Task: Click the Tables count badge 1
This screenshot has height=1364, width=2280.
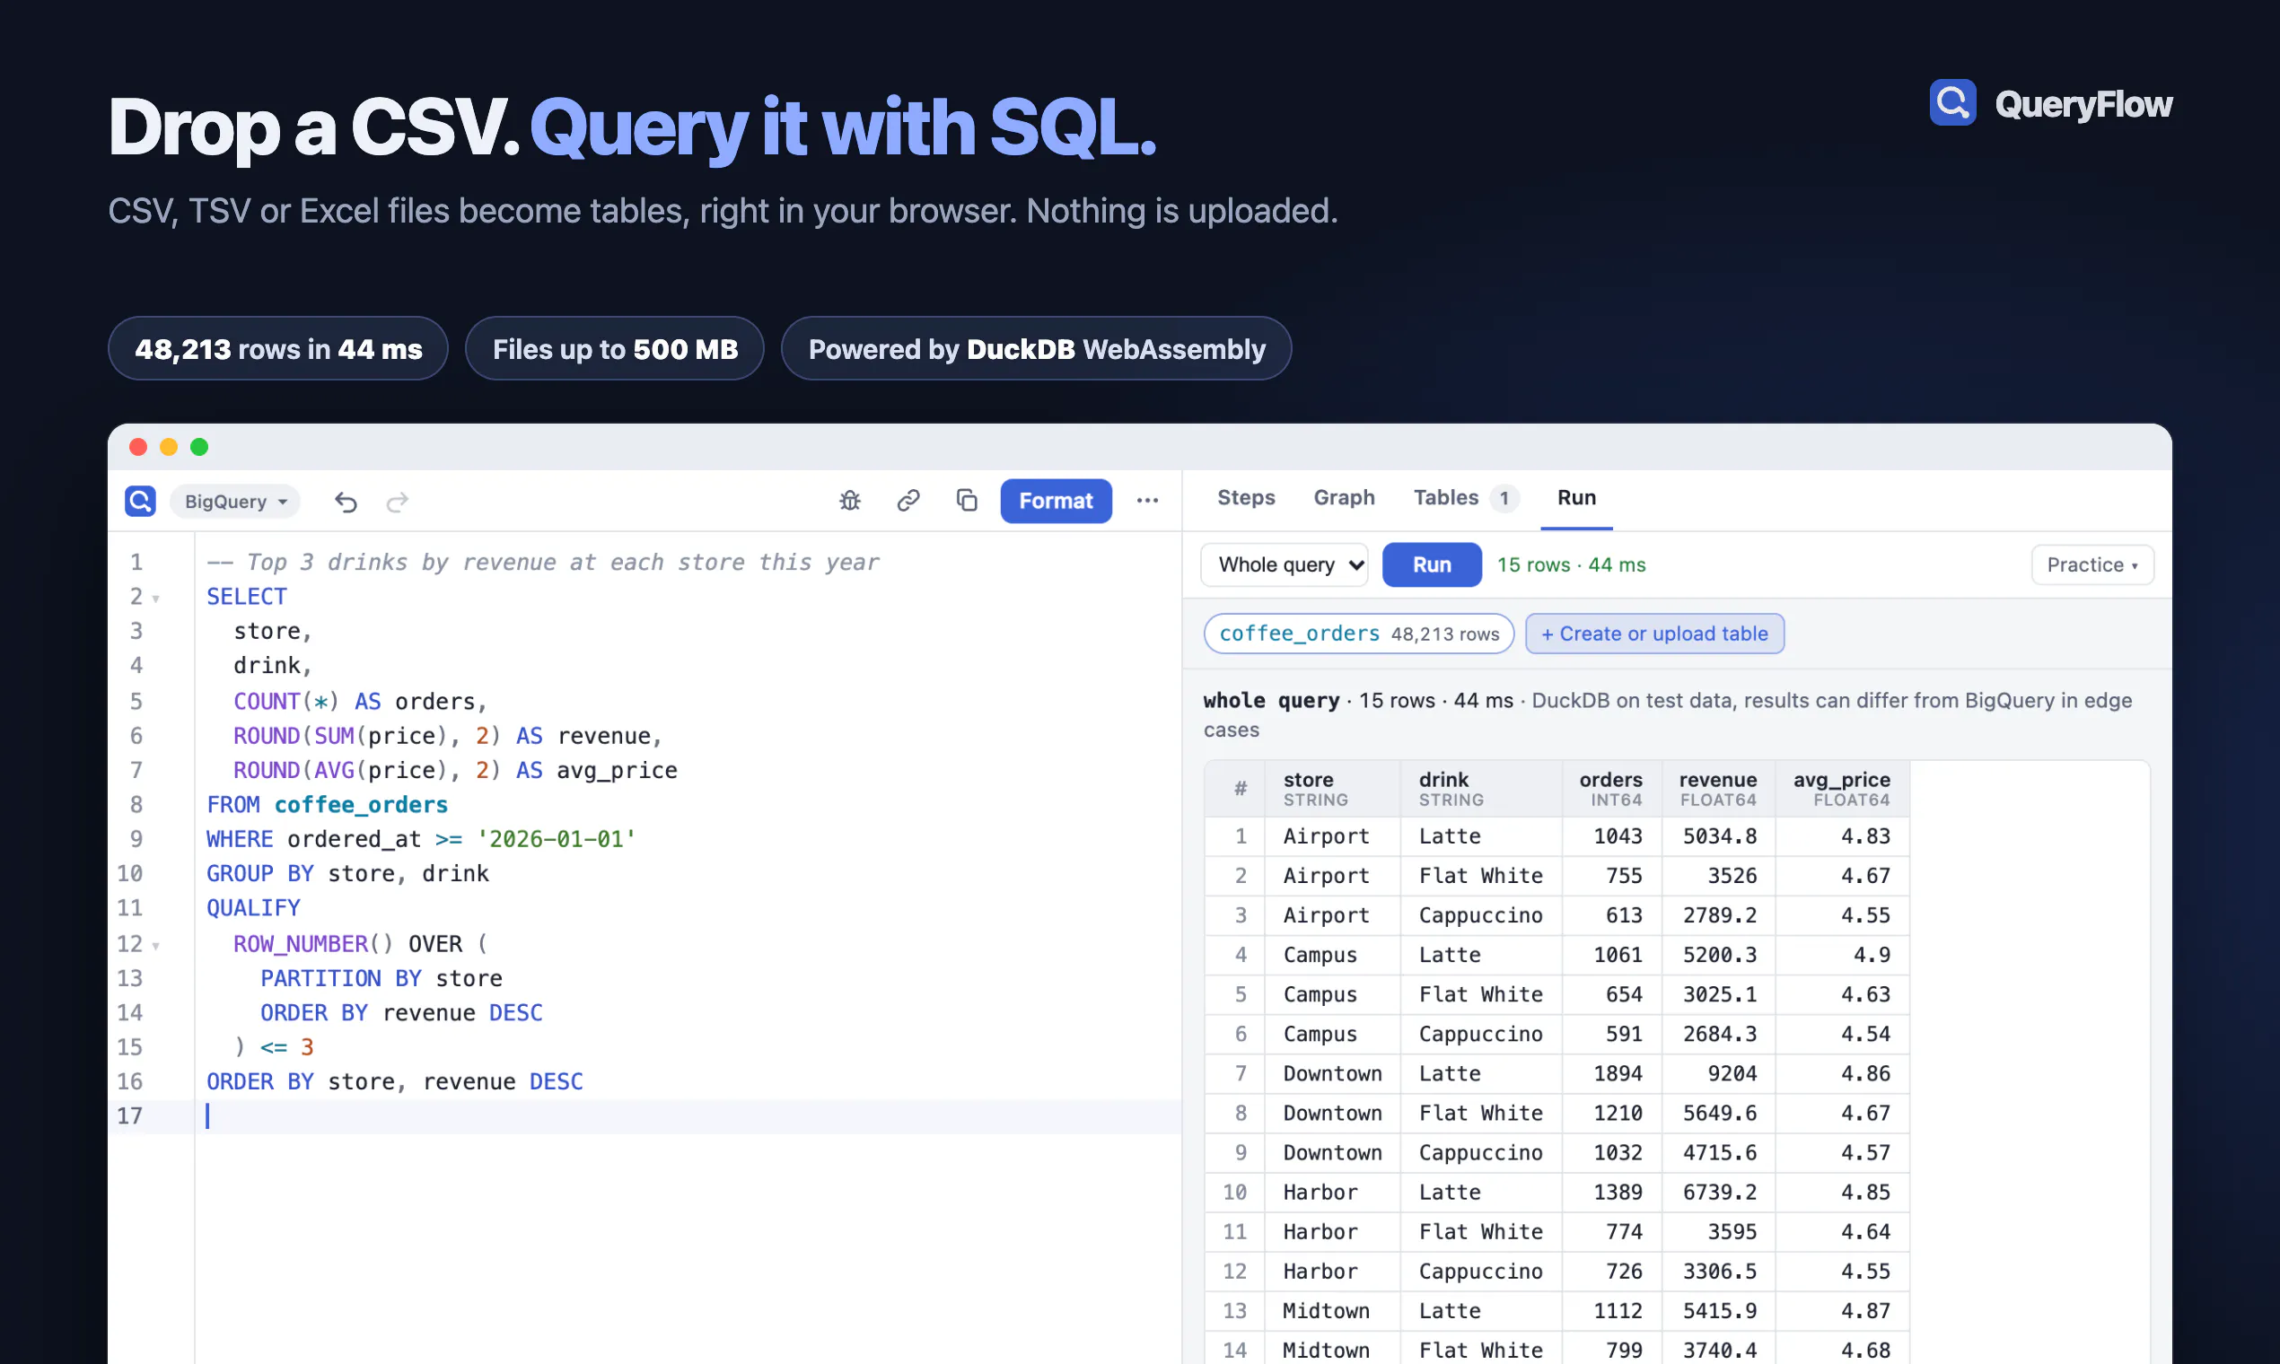Action: point(1504,498)
